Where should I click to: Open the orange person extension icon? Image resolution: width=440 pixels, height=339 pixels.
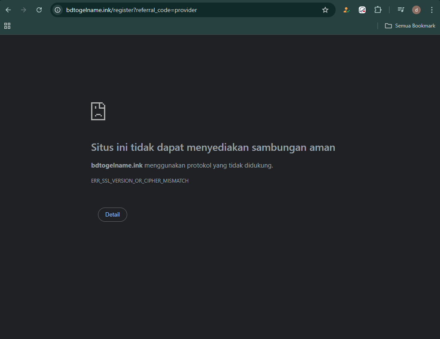click(x=346, y=10)
